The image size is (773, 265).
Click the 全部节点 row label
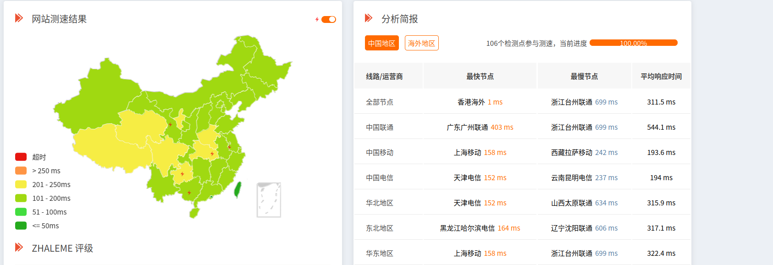(380, 102)
